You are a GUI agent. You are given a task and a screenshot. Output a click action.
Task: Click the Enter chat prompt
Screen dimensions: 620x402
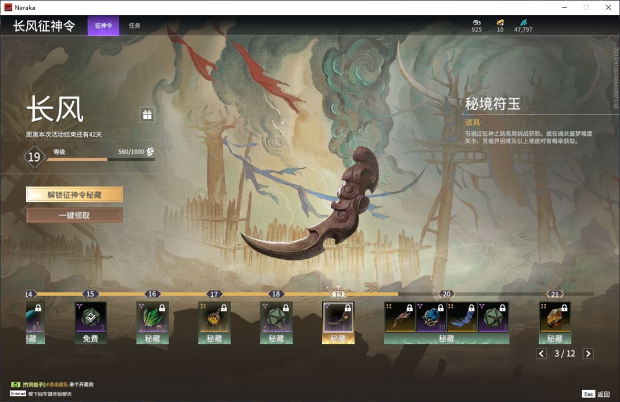tap(41, 393)
